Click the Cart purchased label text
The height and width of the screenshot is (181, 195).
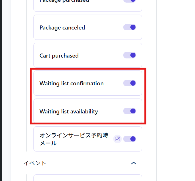[x=59, y=56]
